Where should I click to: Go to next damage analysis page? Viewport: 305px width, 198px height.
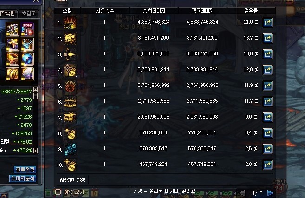[x=270, y=193]
